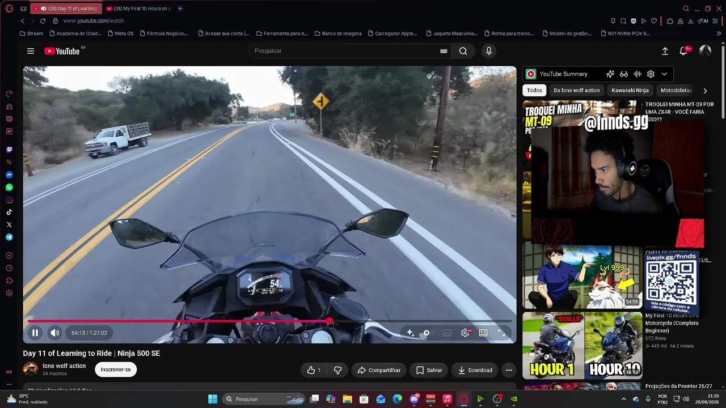726x408 pixels.
Task: Pause the video playback
Action: coord(35,333)
